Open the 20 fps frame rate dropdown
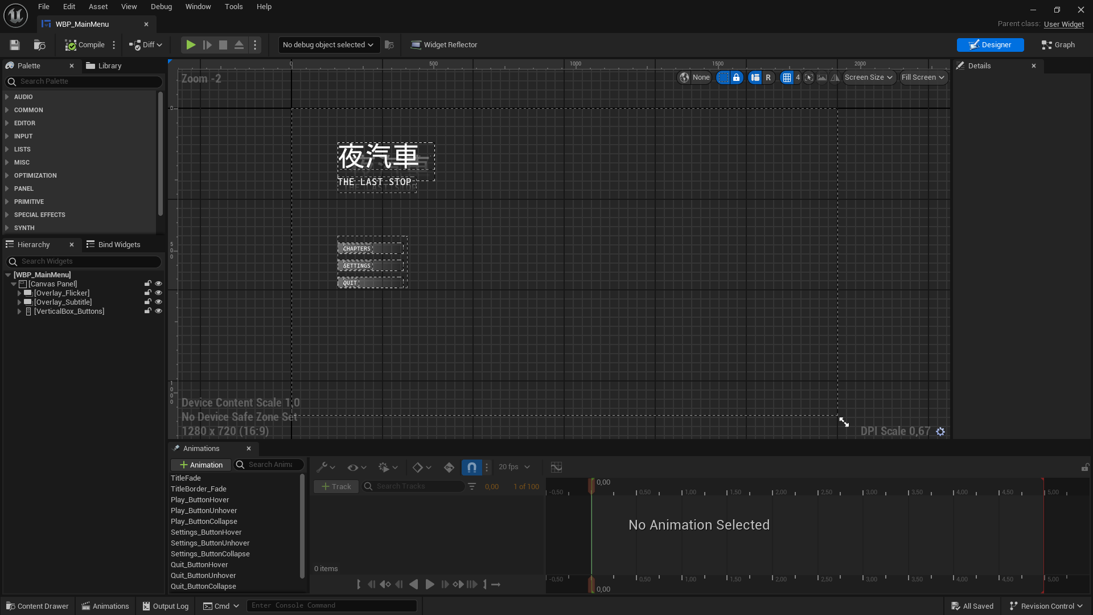1093x615 pixels. point(514,467)
